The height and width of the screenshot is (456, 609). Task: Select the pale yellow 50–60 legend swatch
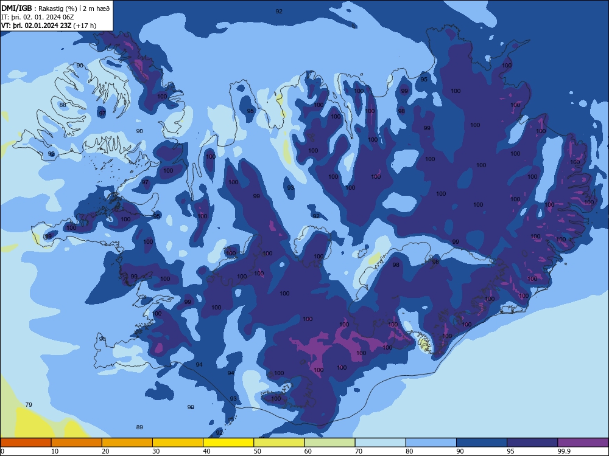point(279,443)
